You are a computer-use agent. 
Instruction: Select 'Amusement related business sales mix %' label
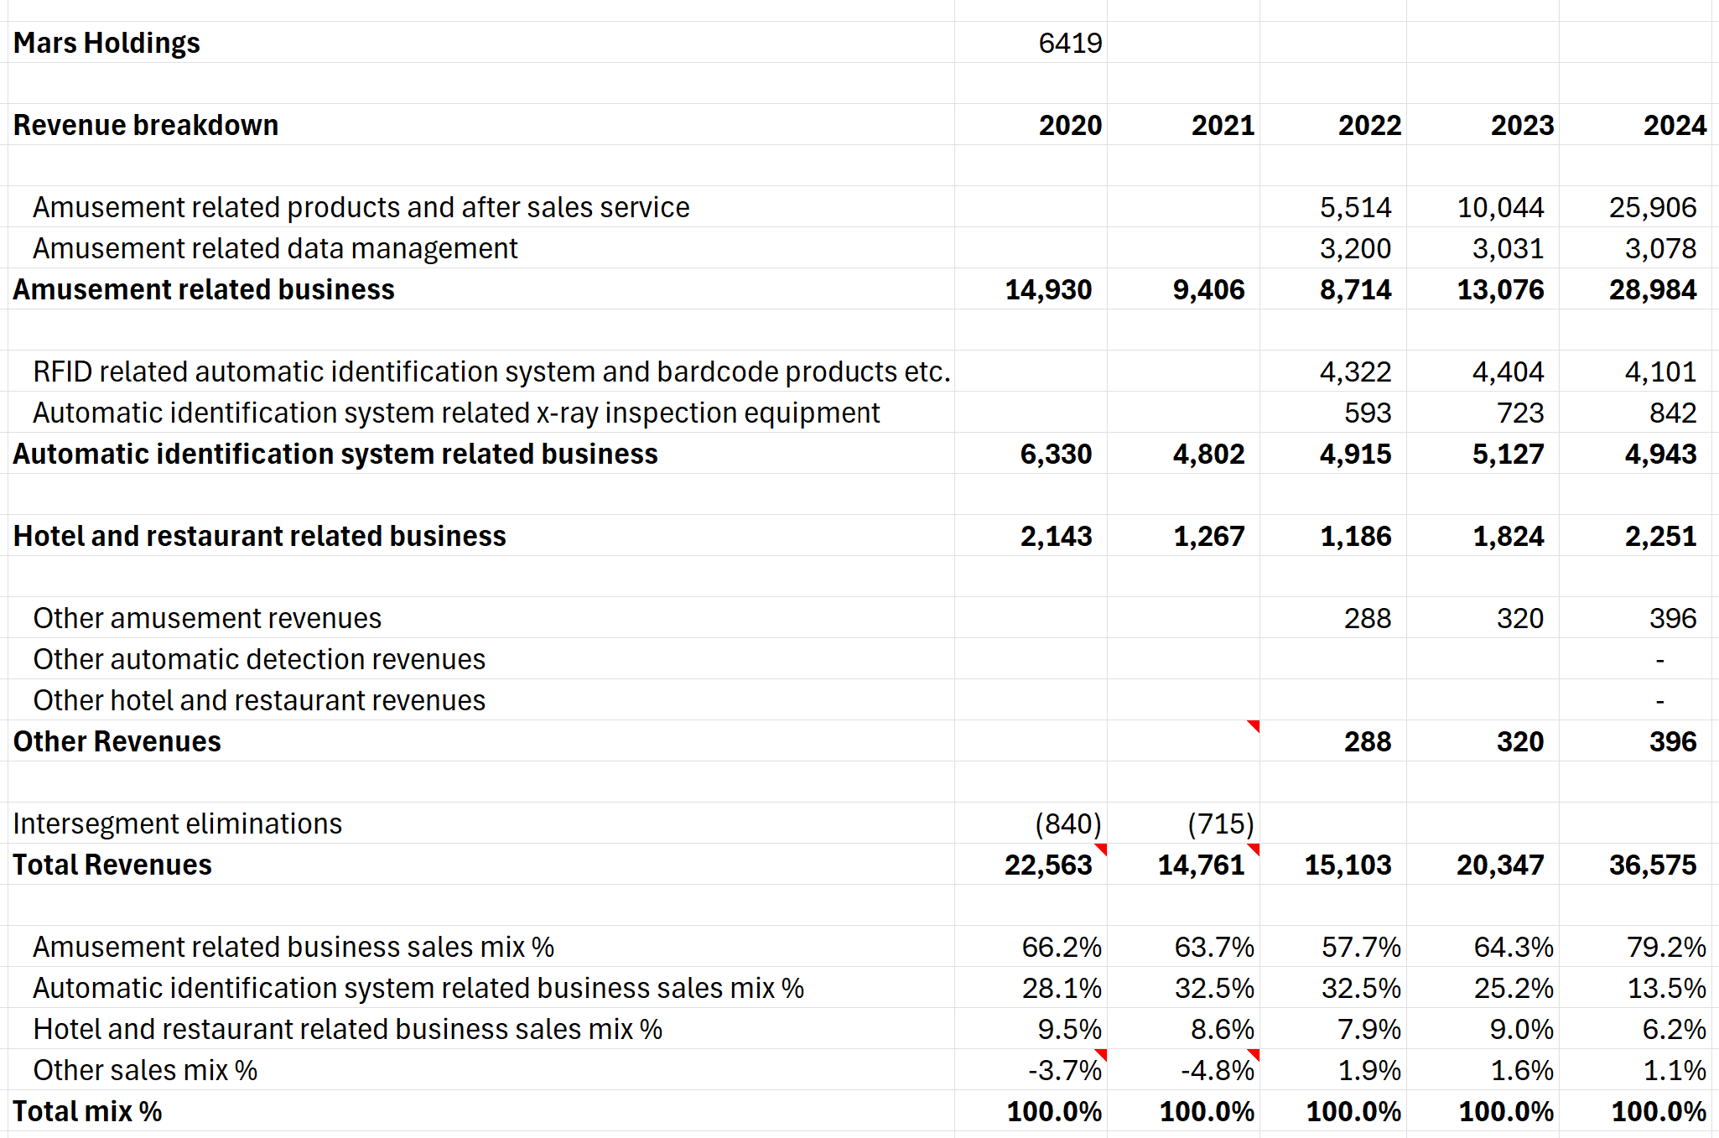[293, 947]
